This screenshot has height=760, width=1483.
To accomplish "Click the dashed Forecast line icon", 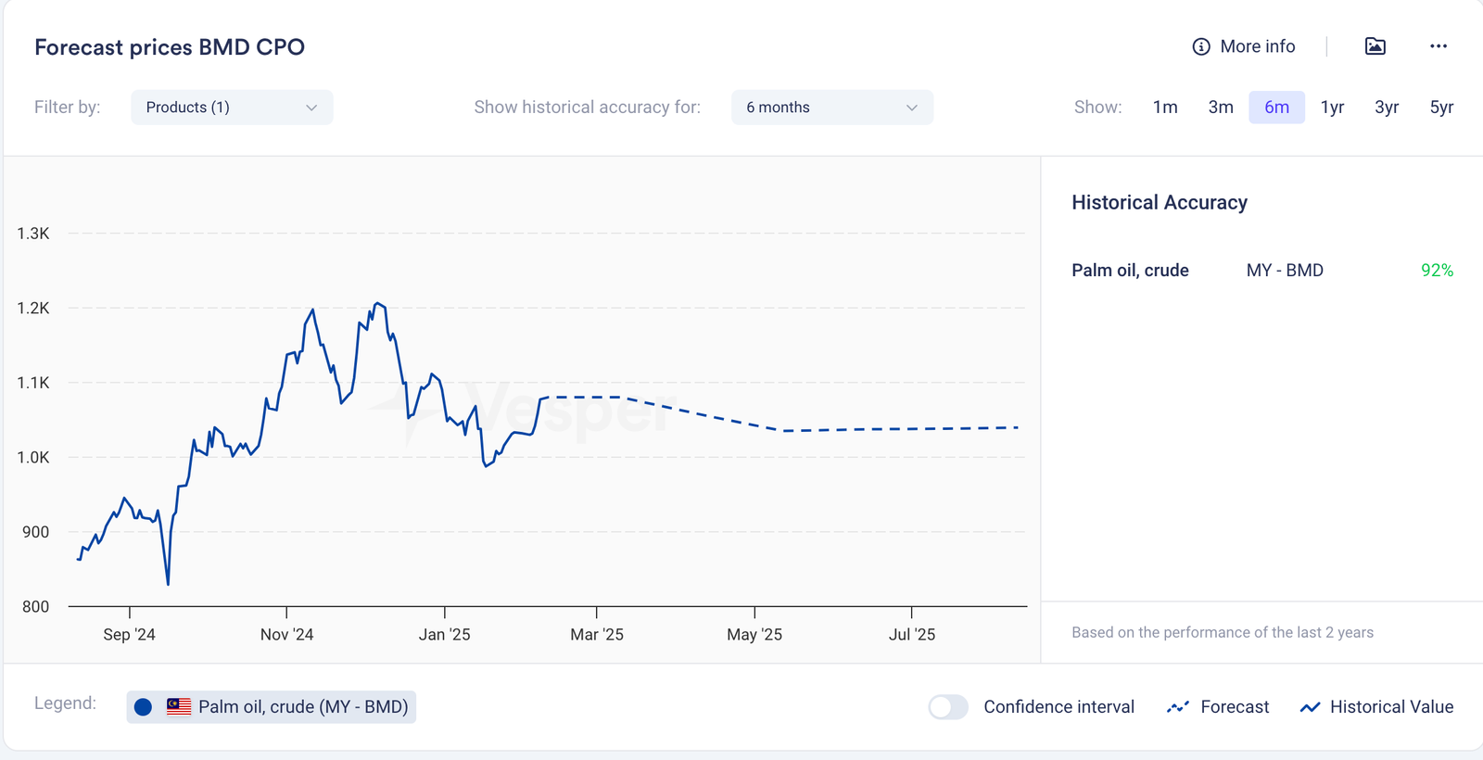I will pyautogui.click(x=1177, y=707).
